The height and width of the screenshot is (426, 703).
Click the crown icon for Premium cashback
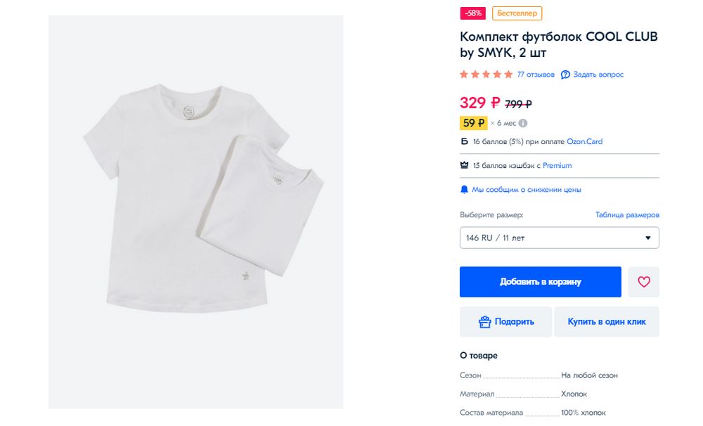(x=464, y=165)
